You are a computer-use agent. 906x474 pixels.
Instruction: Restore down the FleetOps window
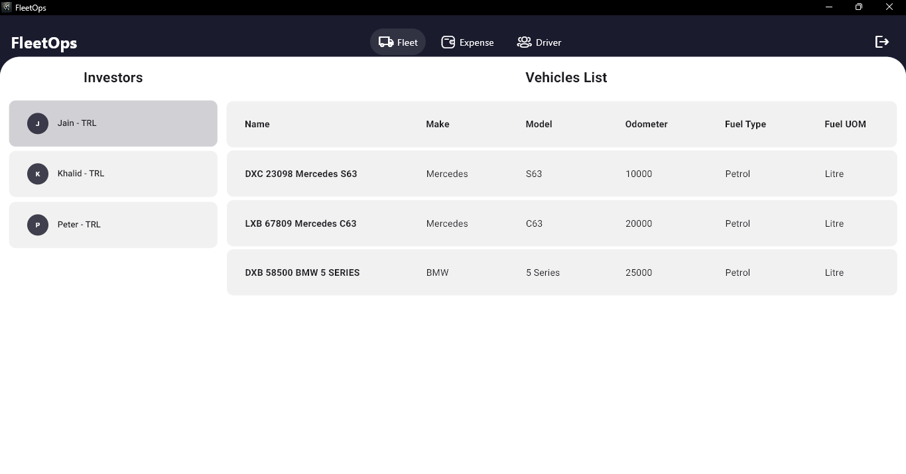coord(859,7)
